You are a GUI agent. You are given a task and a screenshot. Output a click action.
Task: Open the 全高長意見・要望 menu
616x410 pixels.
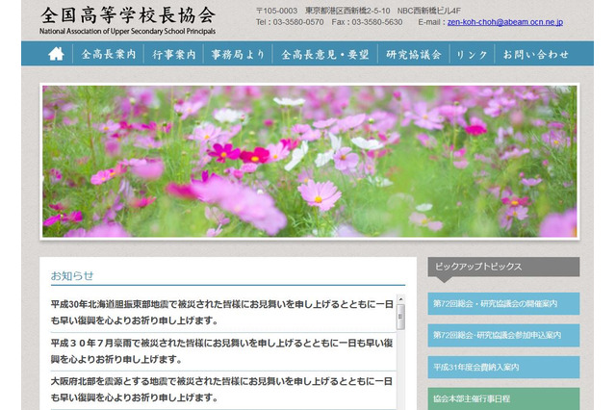325,54
